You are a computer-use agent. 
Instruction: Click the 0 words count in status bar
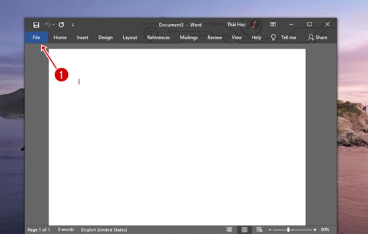click(x=65, y=229)
